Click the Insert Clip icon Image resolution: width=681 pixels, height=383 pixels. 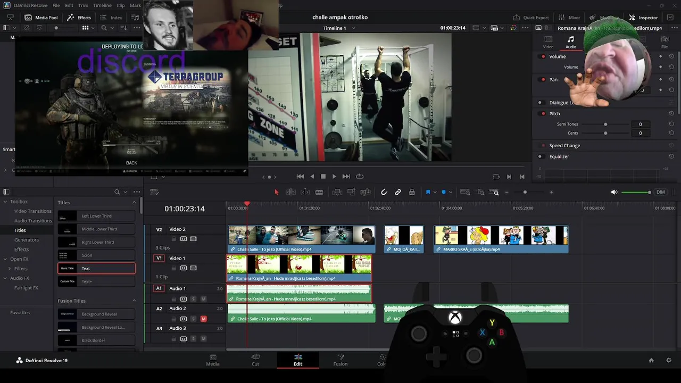coord(337,192)
